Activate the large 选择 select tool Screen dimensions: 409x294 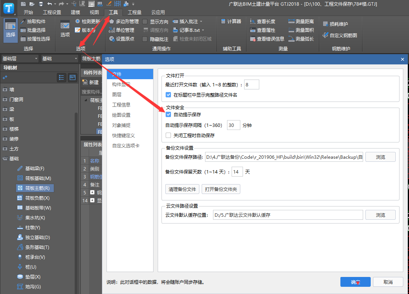11,30
